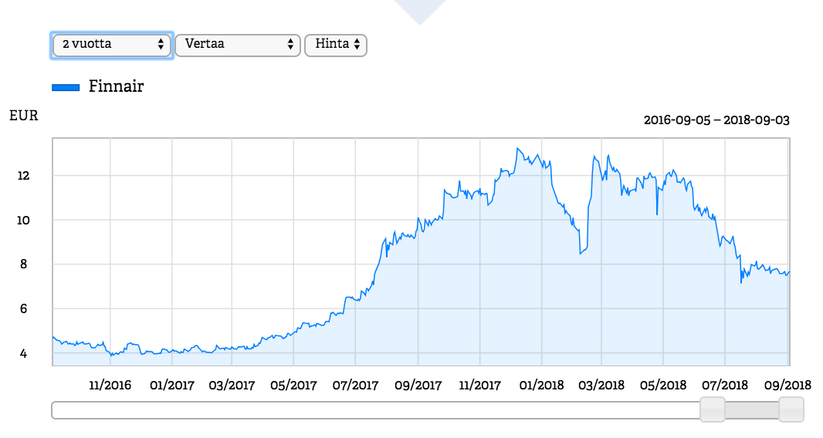Click the 4 value on the y-axis
This screenshot has width=823, height=438.
pos(23,353)
